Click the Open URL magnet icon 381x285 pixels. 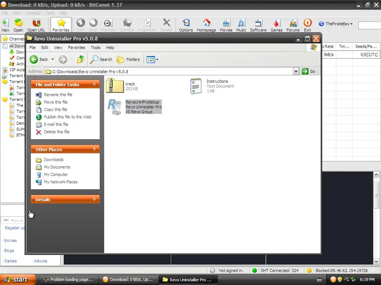[x=36, y=25]
